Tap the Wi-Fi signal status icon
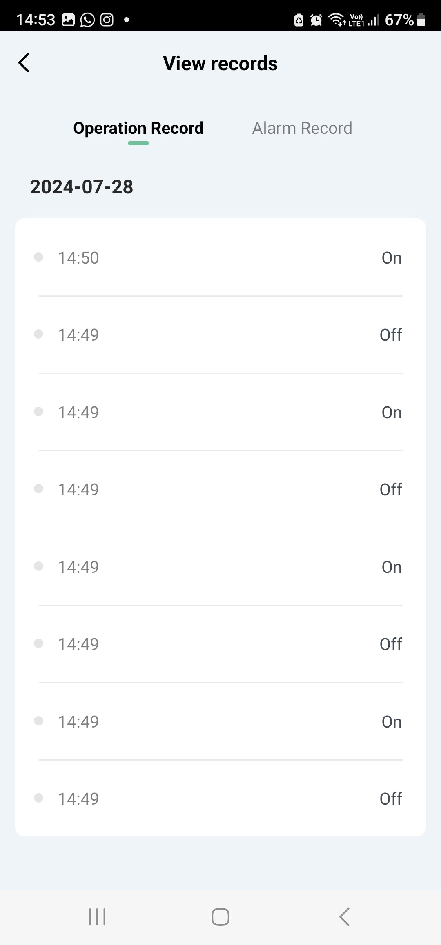Image resolution: width=441 pixels, height=945 pixels. coord(336,20)
